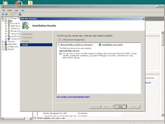The height and width of the screenshot is (124, 165).
Task: Click the disabled Cancel button
Action: (x=134, y=107)
